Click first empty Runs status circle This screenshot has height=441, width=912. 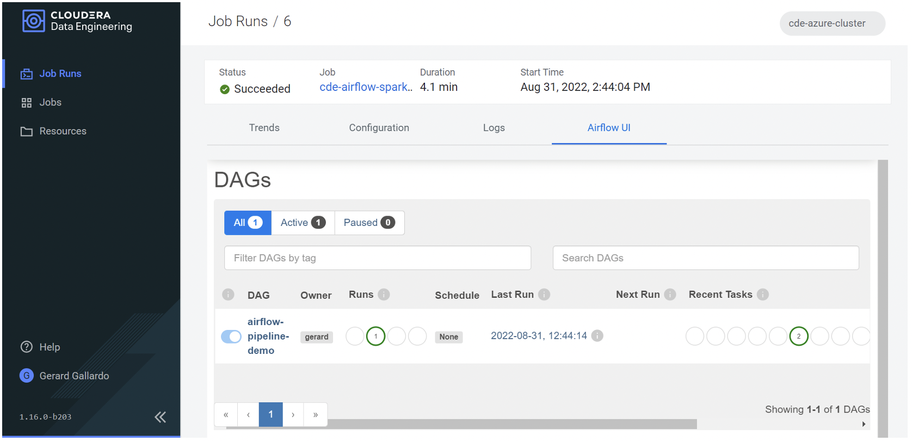coord(355,336)
